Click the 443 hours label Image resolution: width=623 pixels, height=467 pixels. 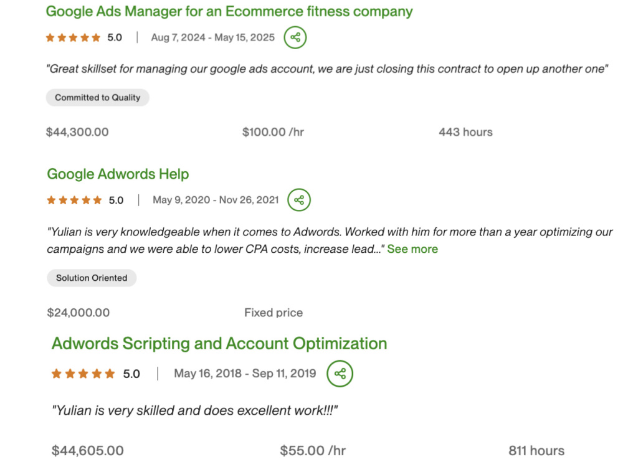[x=465, y=132]
